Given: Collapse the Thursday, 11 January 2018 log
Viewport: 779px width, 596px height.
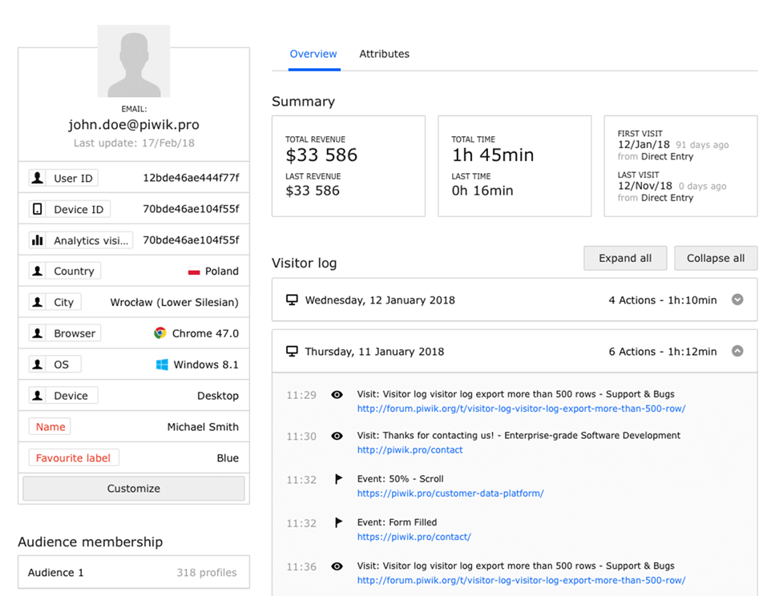Looking at the screenshot, I should [737, 352].
